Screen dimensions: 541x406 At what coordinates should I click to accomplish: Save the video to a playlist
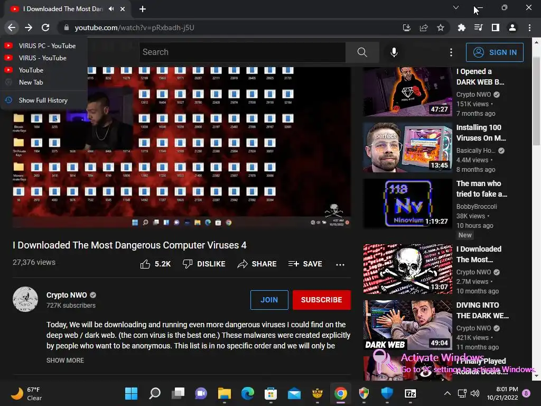(305, 264)
